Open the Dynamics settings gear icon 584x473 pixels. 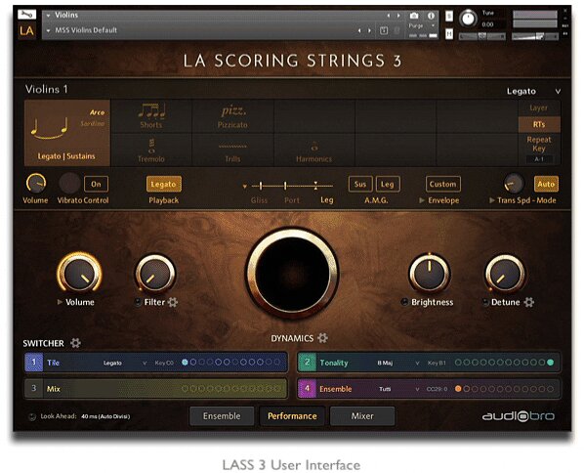(x=322, y=338)
